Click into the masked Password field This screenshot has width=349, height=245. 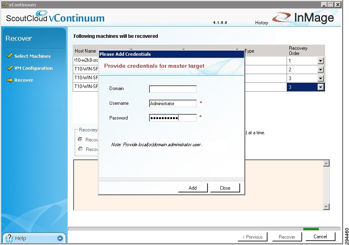point(173,118)
